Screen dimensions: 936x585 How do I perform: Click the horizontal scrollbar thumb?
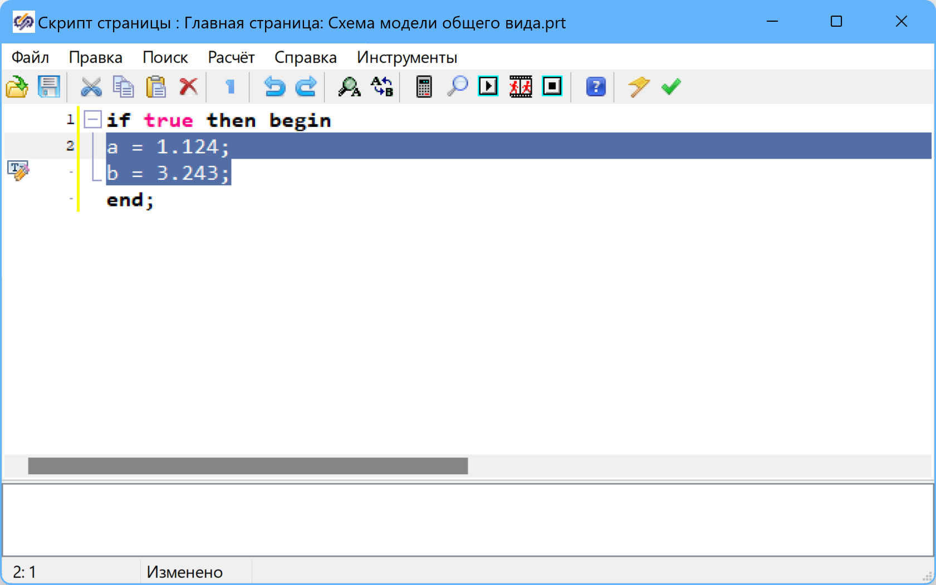248,466
